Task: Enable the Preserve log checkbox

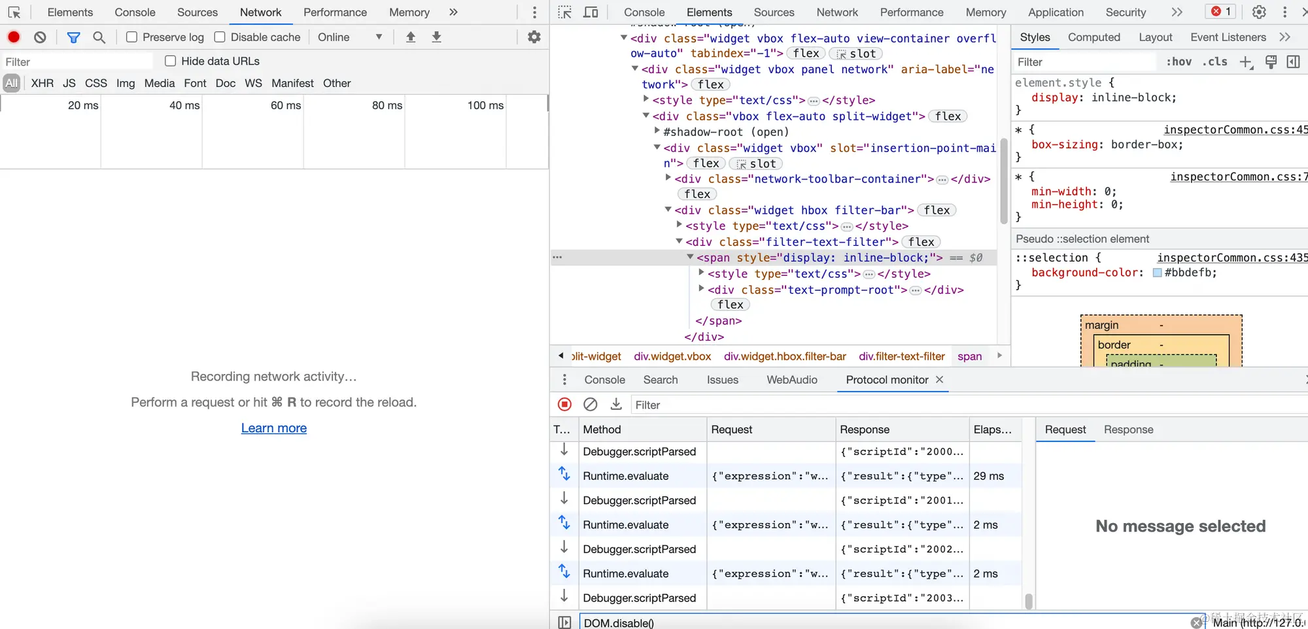Action: point(131,37)
